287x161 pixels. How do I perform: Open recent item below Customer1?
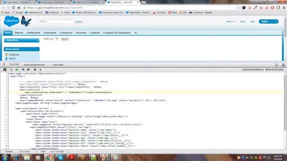[x=12, y=58]
